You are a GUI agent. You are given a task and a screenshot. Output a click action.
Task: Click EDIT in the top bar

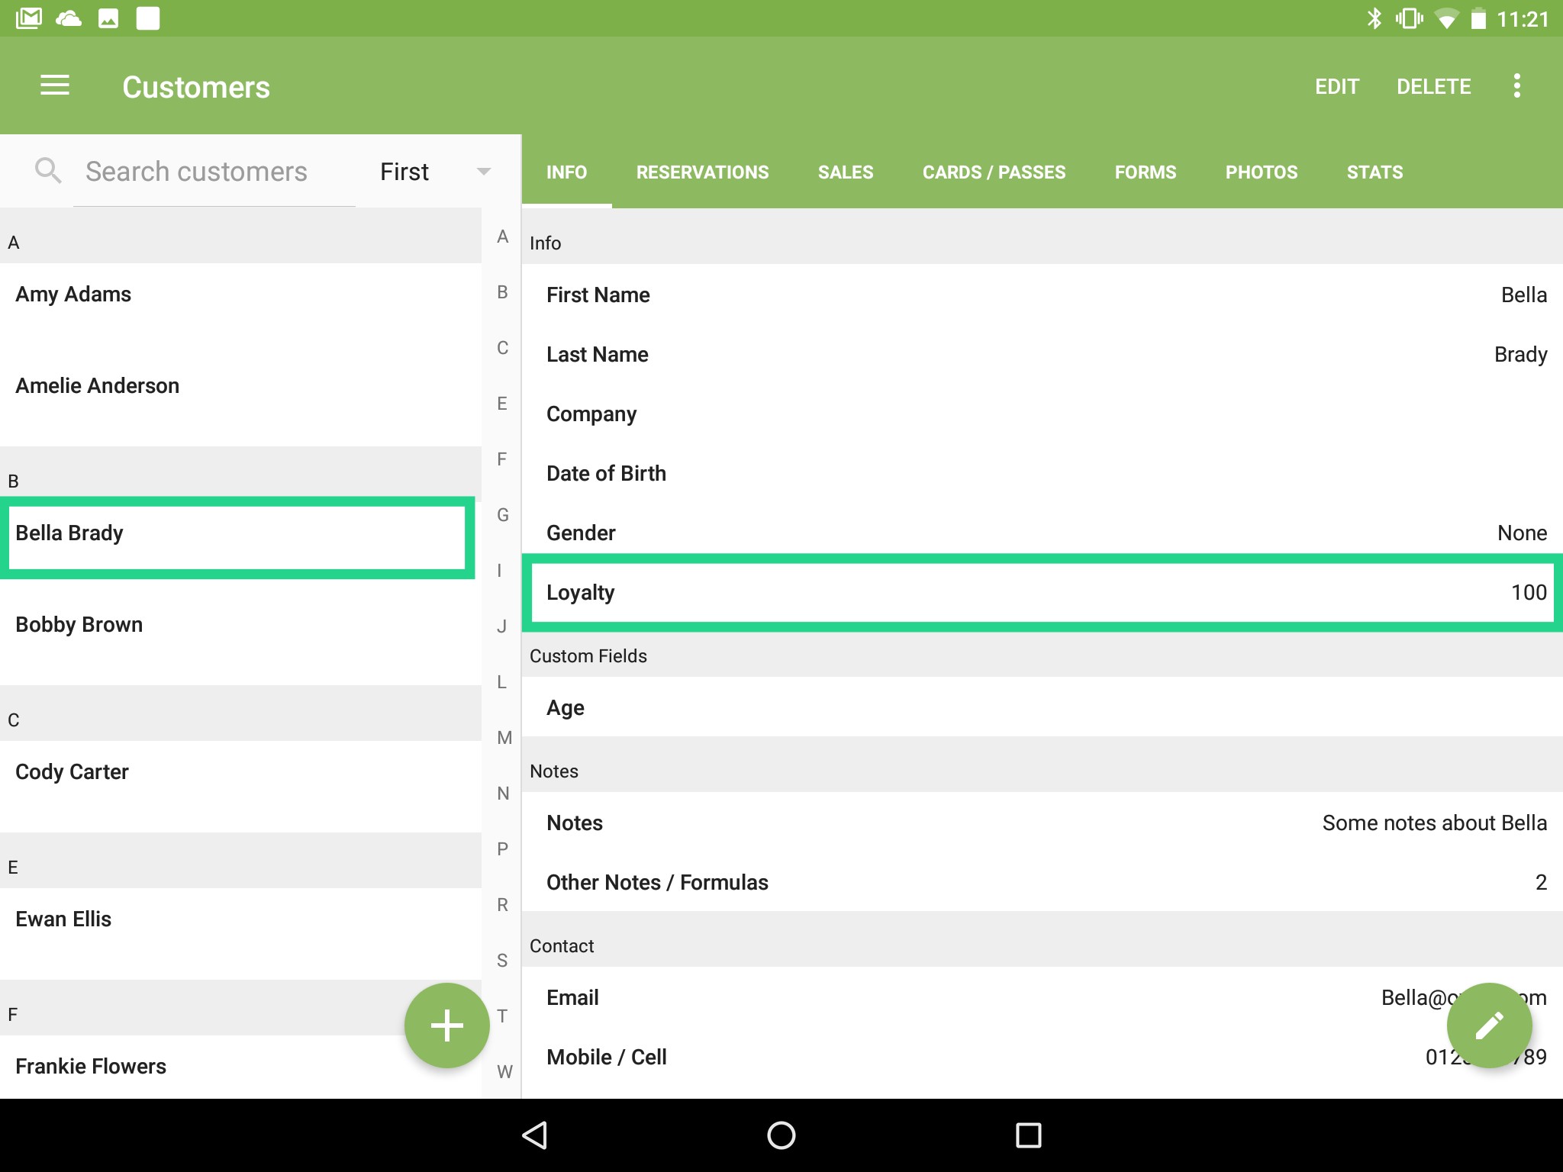pyautogui.click(x=1337, y=86)
